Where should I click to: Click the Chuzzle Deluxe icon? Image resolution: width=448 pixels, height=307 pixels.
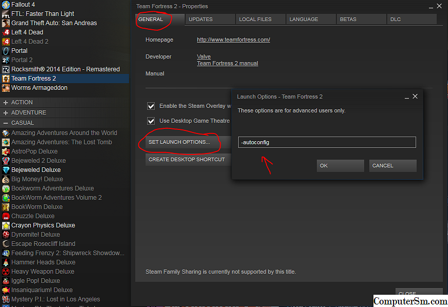(x=6, y=216)
